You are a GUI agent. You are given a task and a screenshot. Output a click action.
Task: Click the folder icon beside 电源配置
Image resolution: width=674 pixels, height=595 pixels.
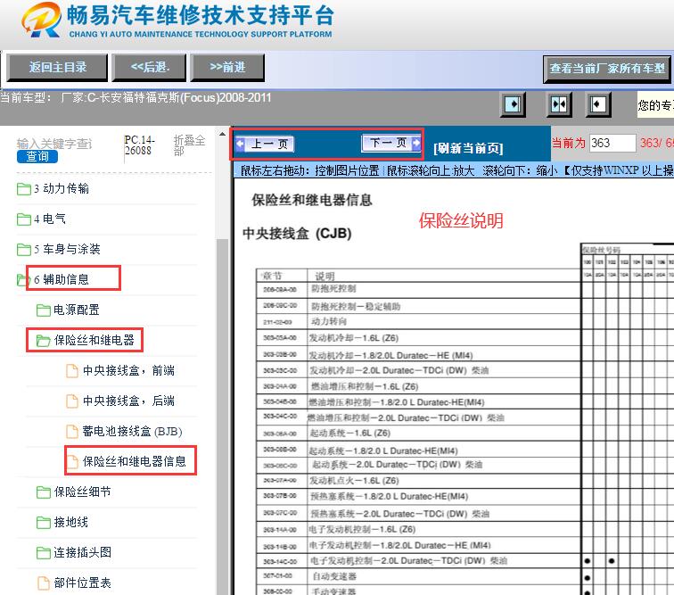pos(43,310)
